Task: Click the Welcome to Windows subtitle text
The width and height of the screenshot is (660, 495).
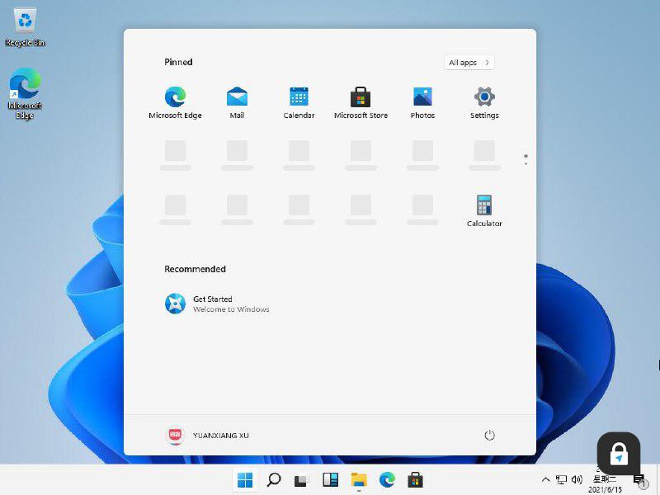Action: pyautogui.click(x=231, y=309)
